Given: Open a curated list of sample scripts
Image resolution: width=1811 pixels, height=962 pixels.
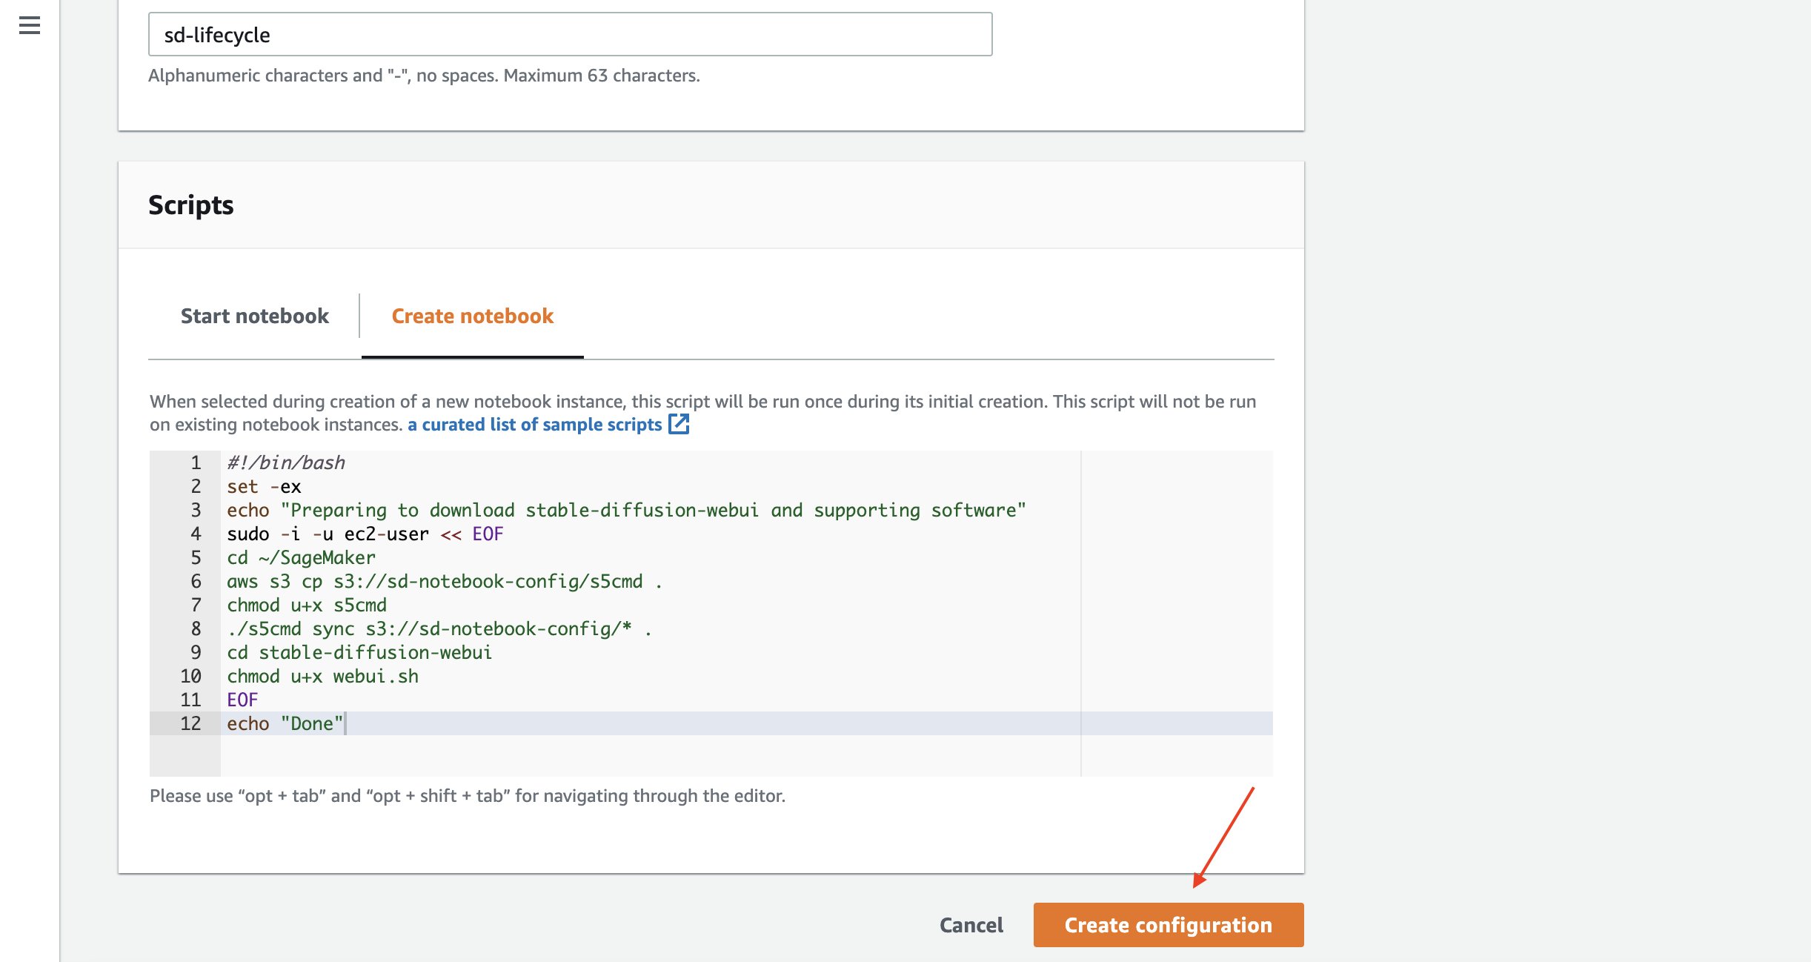Looking at the screenshot, I should click(534, 424).
